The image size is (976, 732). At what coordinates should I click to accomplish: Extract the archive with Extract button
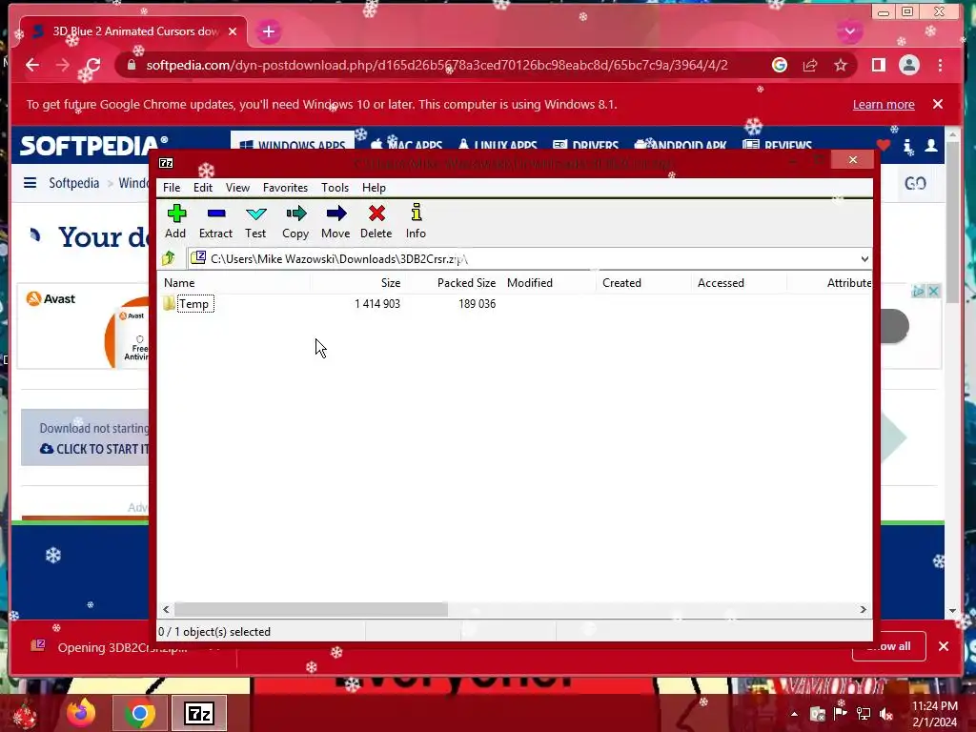point(216,221)
